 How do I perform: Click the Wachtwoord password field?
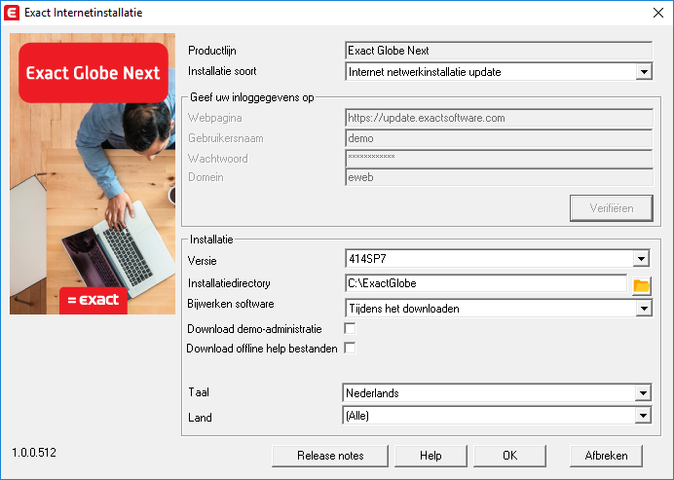click(499, 158)
